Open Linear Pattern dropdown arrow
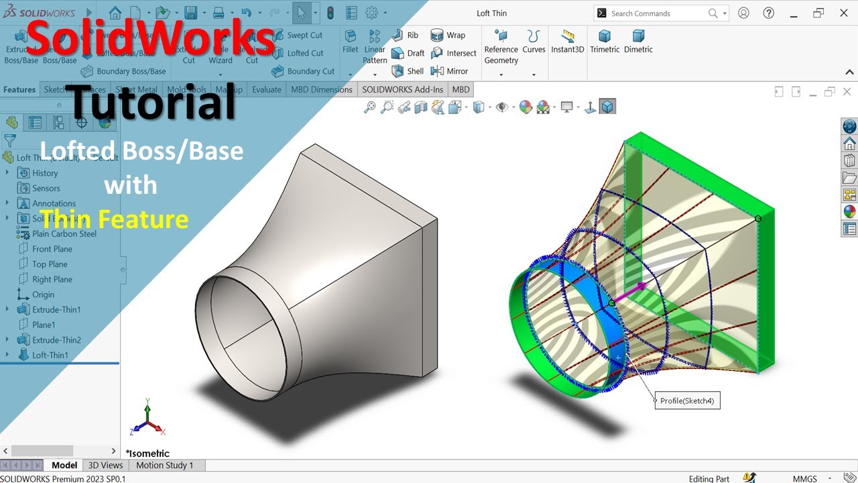858x483 pixels. (x=375, y=75)
